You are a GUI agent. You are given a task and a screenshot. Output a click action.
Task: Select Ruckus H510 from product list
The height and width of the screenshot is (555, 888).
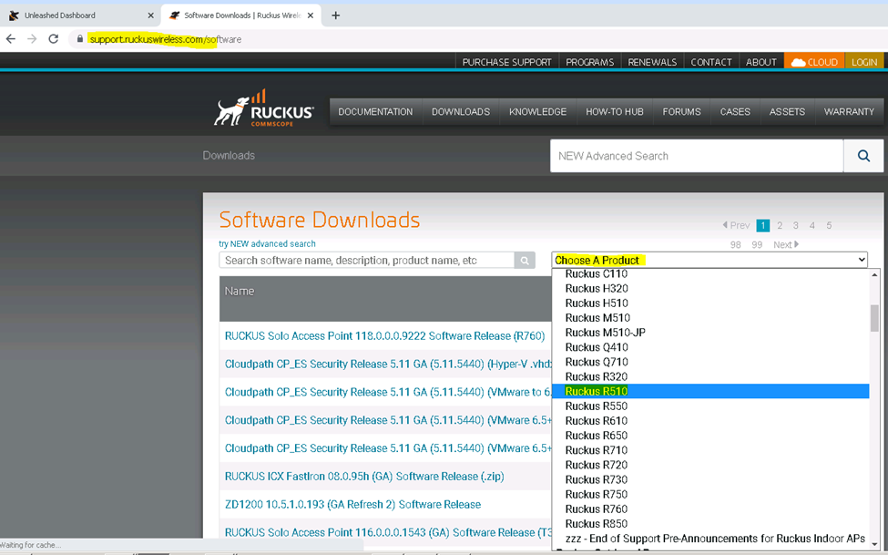point(710,303)
